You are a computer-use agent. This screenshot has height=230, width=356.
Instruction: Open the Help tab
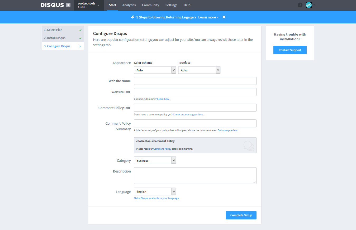187,5
